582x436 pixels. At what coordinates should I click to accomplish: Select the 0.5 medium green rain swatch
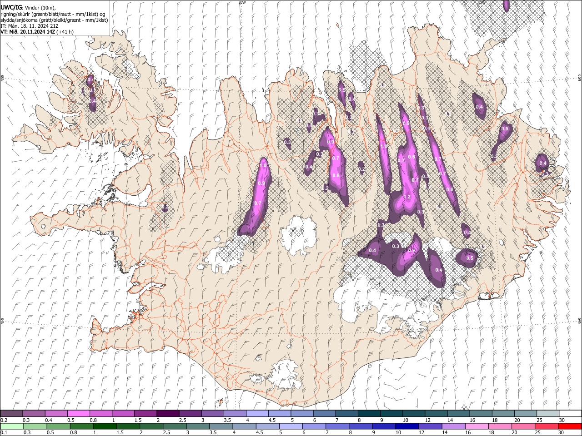click(59, 426)
